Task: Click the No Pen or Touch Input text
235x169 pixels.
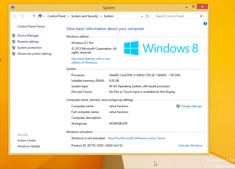Action: 142,92
